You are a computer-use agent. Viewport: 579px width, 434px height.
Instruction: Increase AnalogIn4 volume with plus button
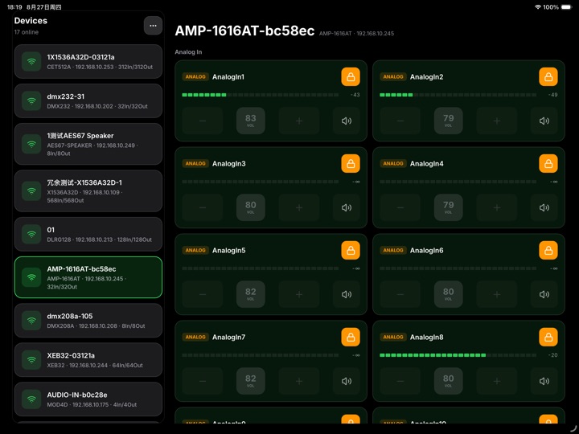click(x=497, y=207)
